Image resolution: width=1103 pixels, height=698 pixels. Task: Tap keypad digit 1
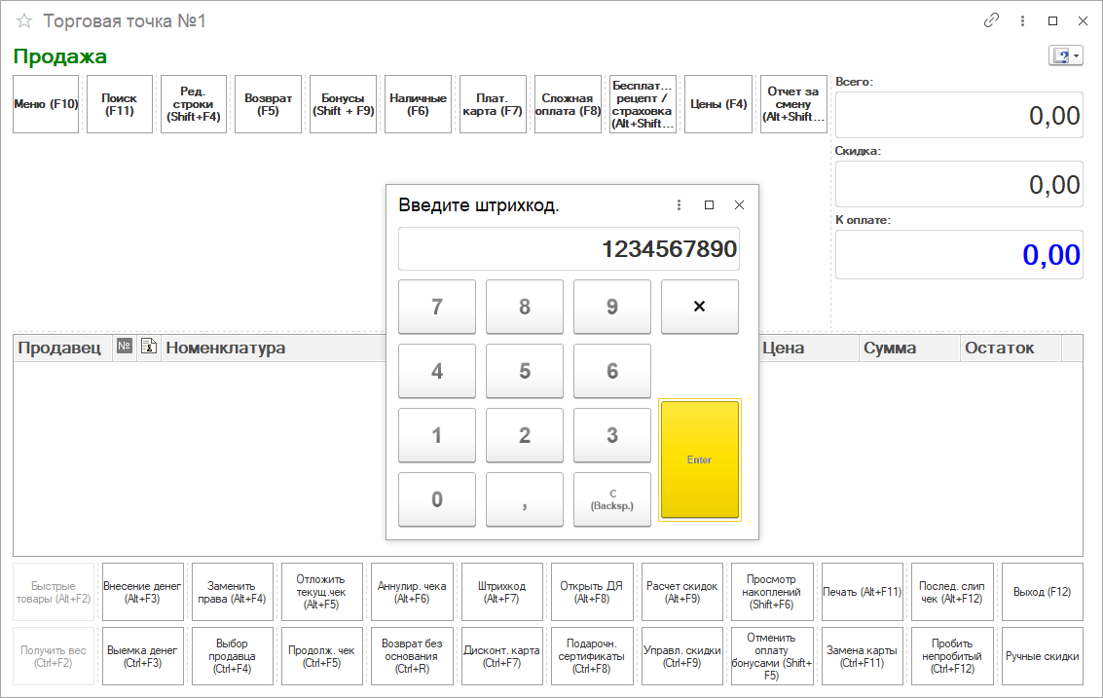[x=437, y=435]
